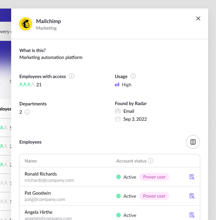Screen dimensions: 216x220
Task: Click the Mailchimp title heading
Action: 49,21
